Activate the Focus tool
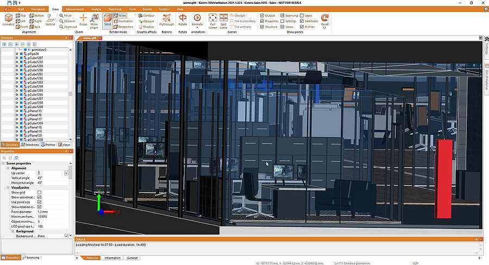This screenshot has width=489, height=265. coord(83,20)
